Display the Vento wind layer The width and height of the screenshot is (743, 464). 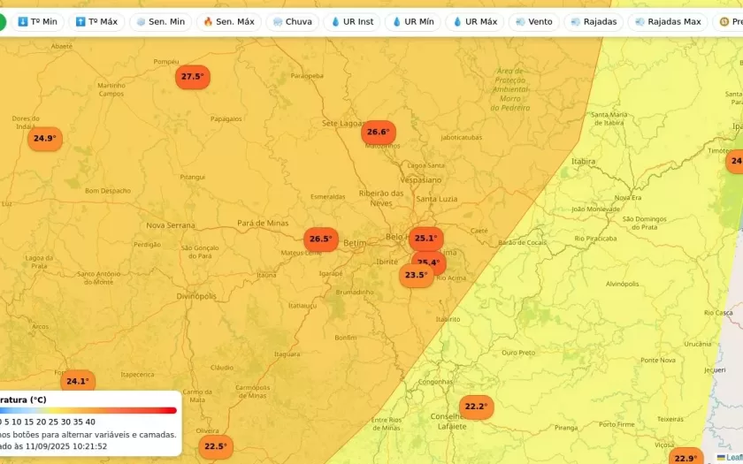click(533, 21)
